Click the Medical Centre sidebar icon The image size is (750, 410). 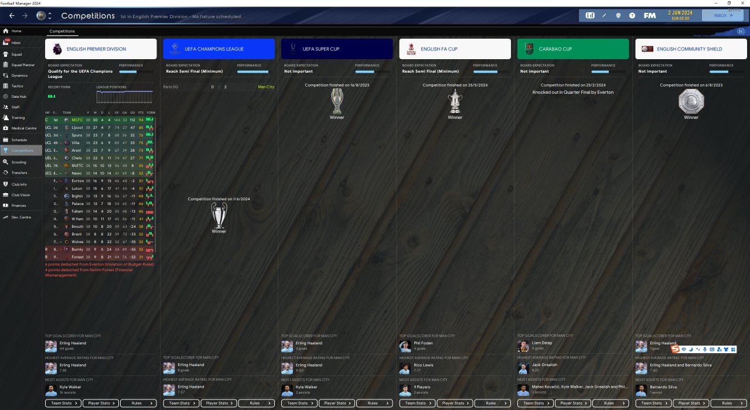click(x=6, y=128)
